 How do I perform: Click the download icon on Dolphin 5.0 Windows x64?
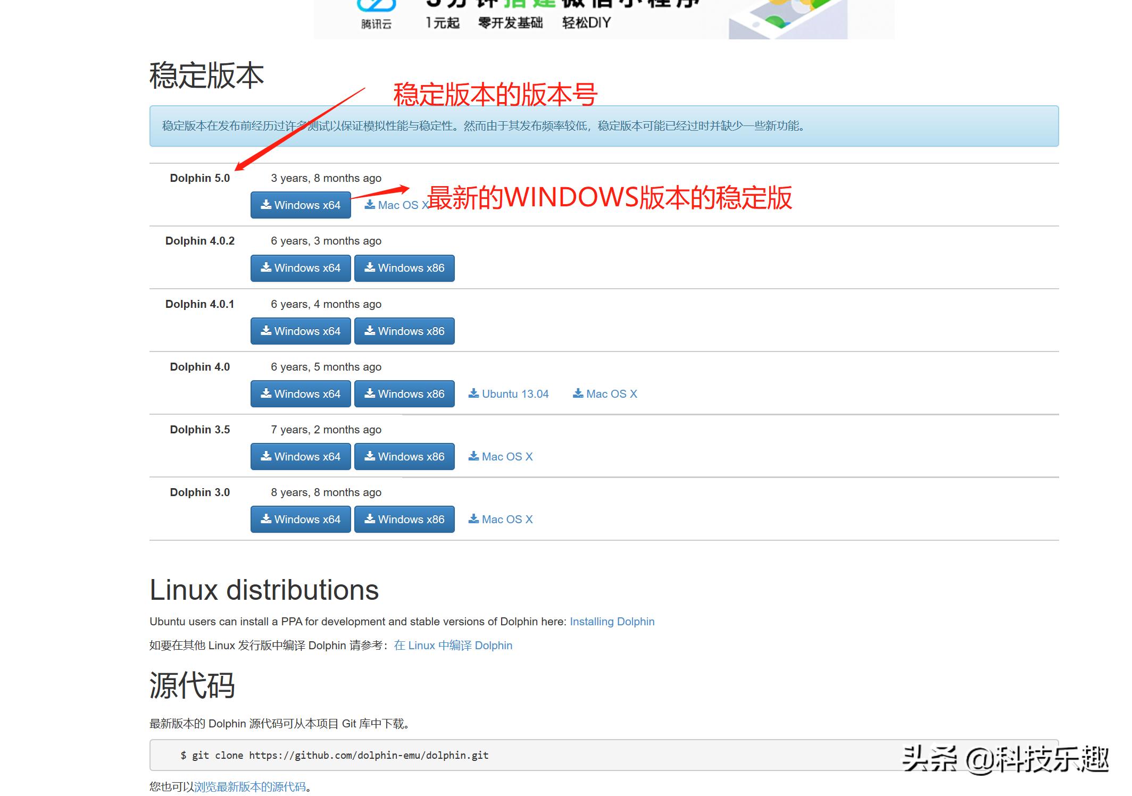[x=266, y=205]
